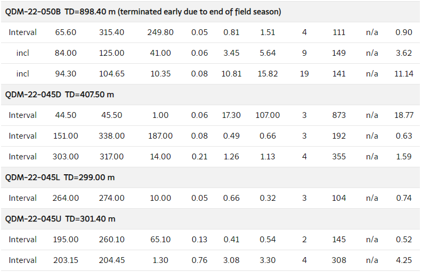Click the cell containing 15.82

267,74
